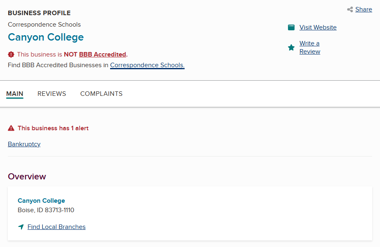
Task: Follow the BBB Accredited link
Action: click(102, 54)
